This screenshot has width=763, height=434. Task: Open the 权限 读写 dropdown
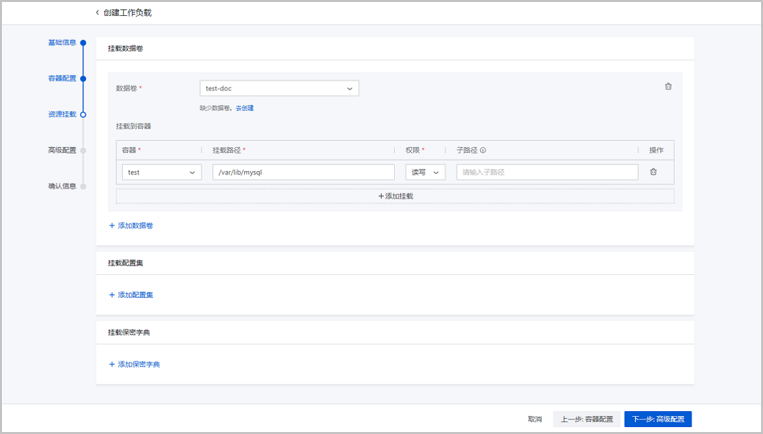point(425,172)
